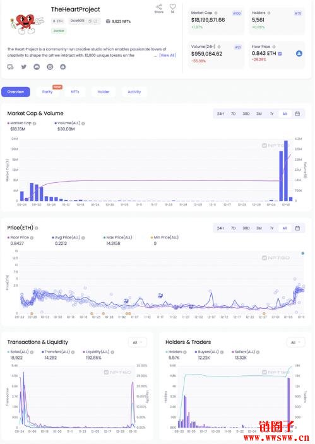This screenshot has height=444, width=315.
Task: Switch to the Rarity tab
Action: pos(47,91)
